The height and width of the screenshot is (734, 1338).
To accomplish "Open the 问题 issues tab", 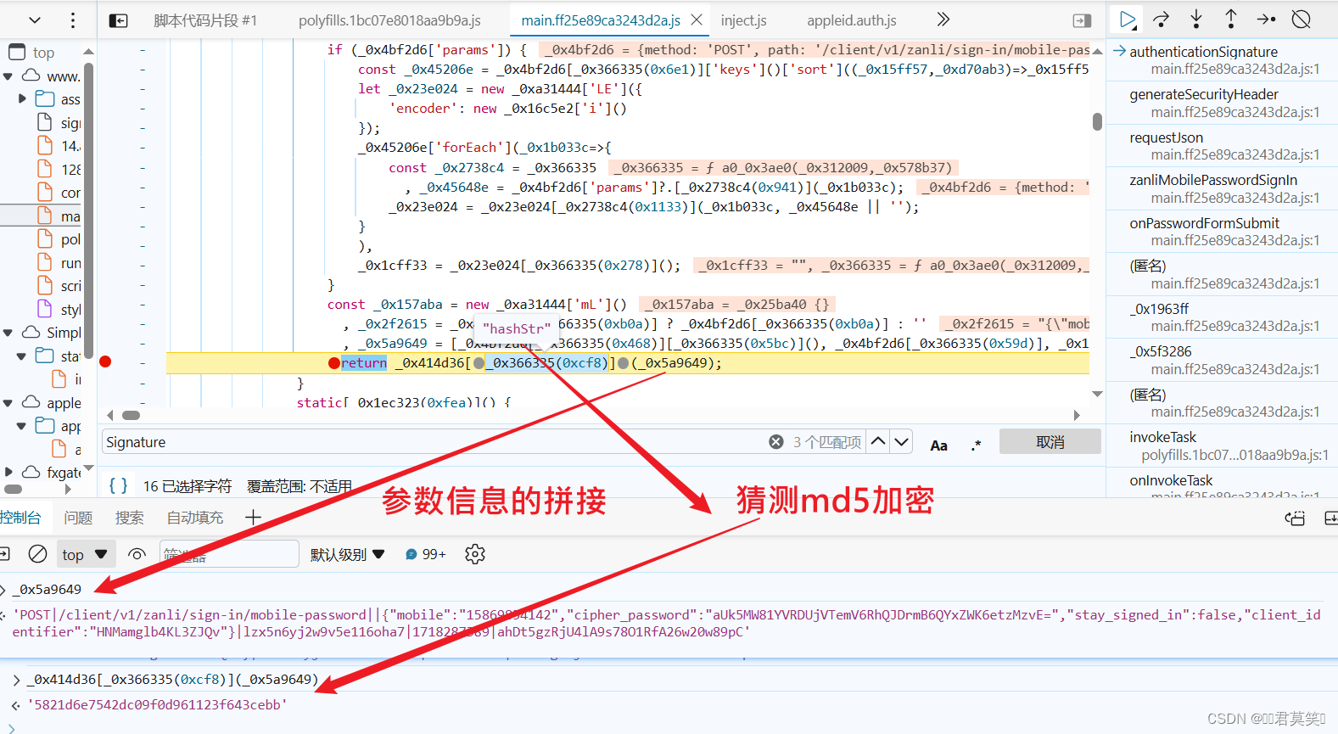I will 78,518.
